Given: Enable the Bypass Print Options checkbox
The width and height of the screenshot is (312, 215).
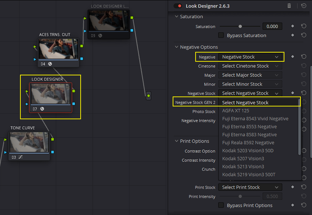Looking at the screenshot, I should [x=221, y=205].
